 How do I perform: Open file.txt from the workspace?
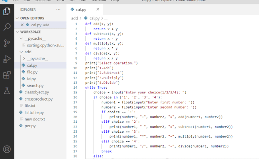(41, 105)
